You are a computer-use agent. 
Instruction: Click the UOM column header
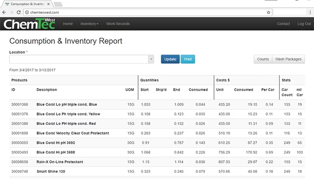tap(130, 89)
